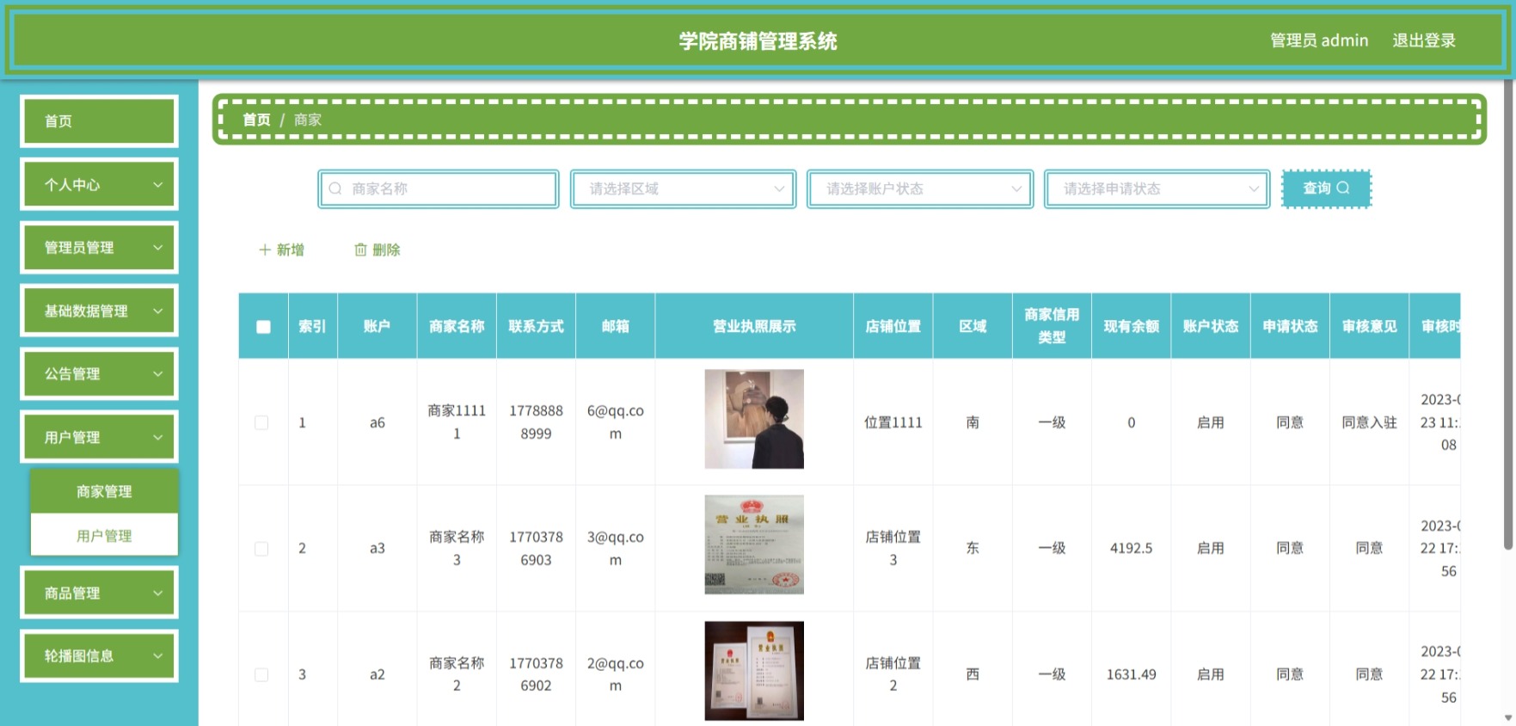Screen dimensions: 1516x726
Task: Open the 请选择申请状态 dropdown
Action: 1157,188
